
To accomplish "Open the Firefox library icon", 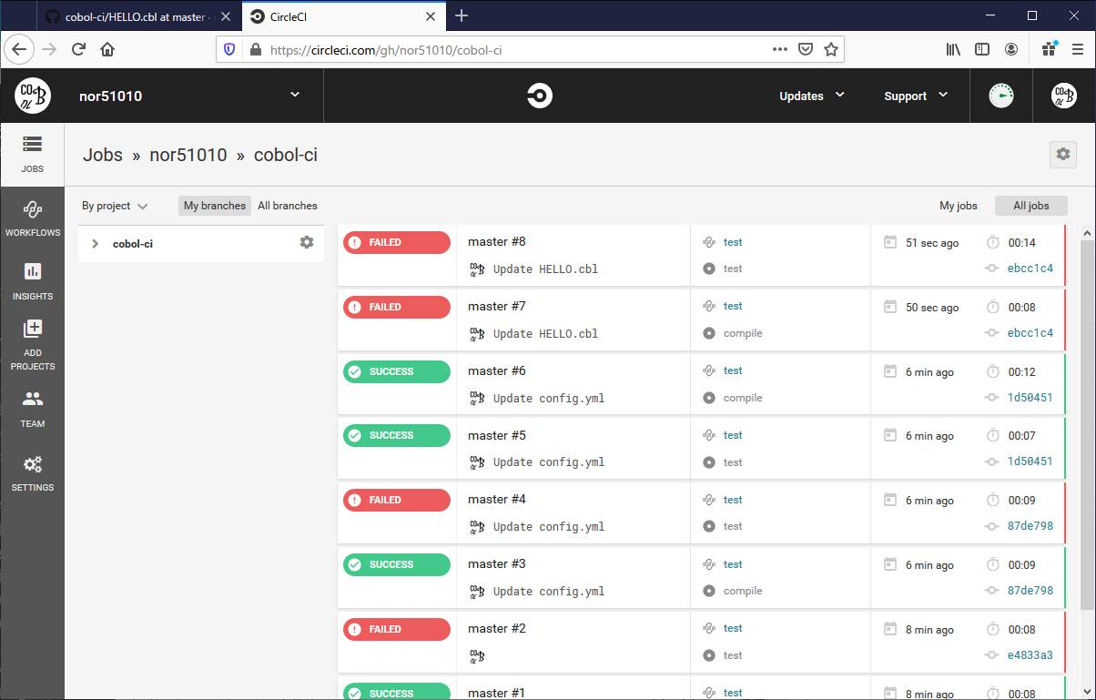I will pyautogui.click(x=953, y=49).
